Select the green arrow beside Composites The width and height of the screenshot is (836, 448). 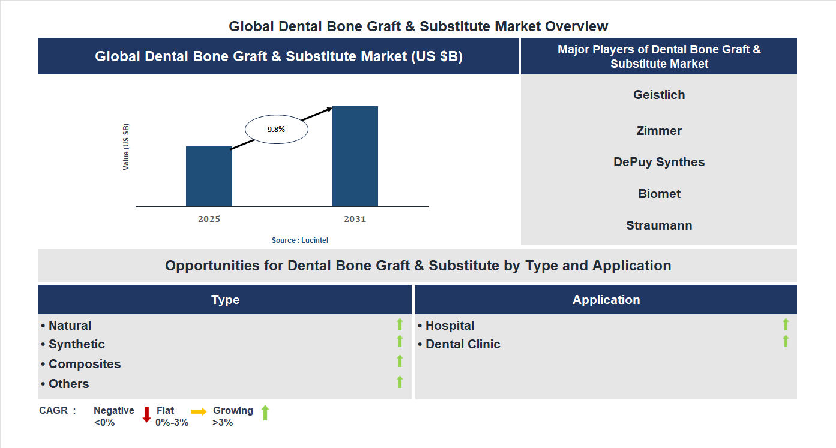pyautogui.click(x=400, y=361)
